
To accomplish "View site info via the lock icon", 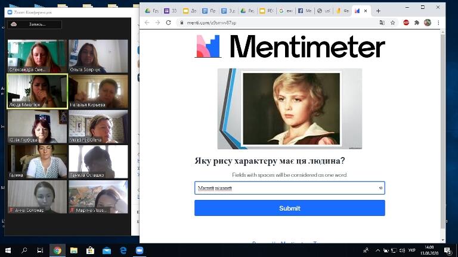I will tap(181, 23).
